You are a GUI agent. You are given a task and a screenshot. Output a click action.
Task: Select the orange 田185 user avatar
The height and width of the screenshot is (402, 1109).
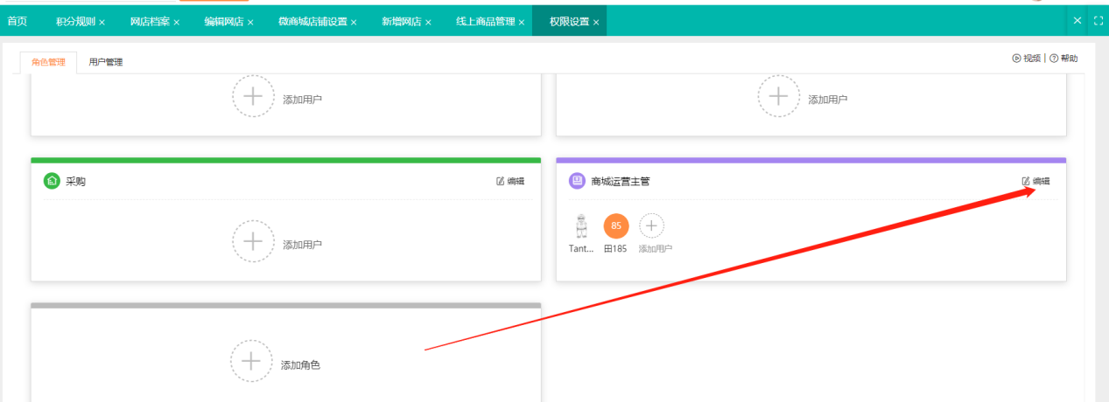click(x=616, y=226)
